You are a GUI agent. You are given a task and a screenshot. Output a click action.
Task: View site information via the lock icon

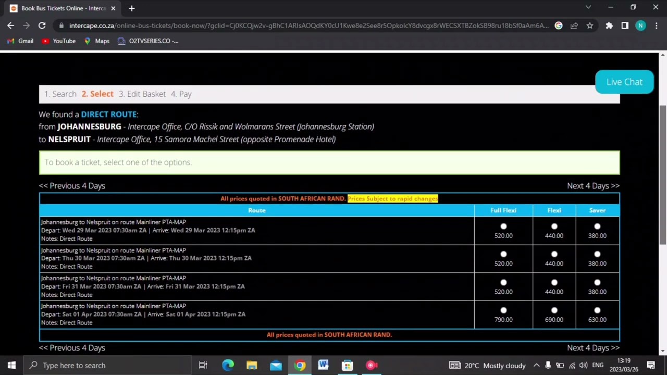pyautogui.click(x=61, y=26)
